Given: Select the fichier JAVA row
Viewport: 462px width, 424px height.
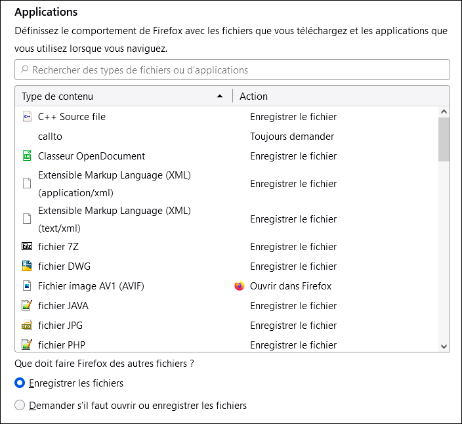Looking at the screenshot, I should pos(226,306).
